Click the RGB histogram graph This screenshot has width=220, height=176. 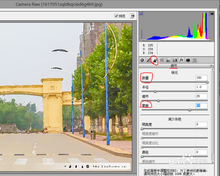pyautogui.click(x=176, y=27)
